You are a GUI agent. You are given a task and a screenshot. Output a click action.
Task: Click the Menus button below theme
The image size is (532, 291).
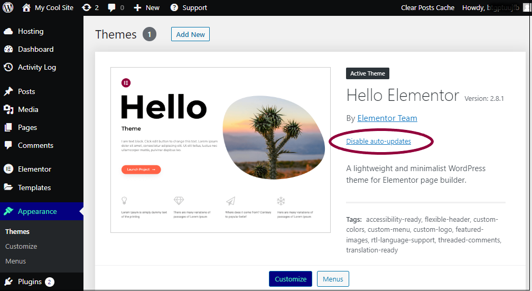pos(333,279)
